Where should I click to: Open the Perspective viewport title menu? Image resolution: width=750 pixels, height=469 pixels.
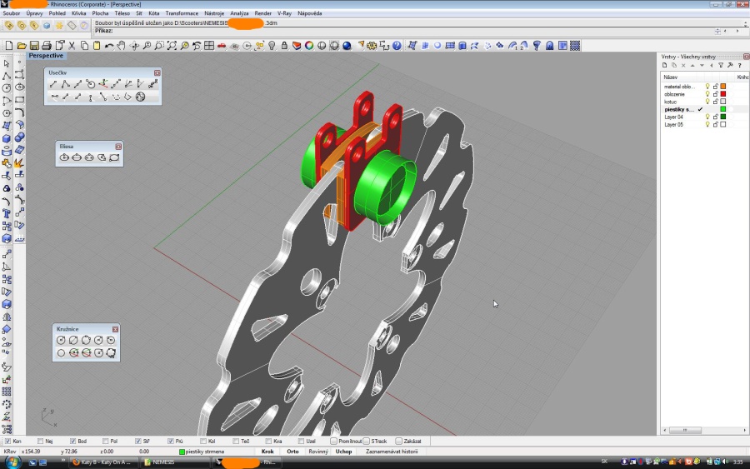(x=46, y=56)
